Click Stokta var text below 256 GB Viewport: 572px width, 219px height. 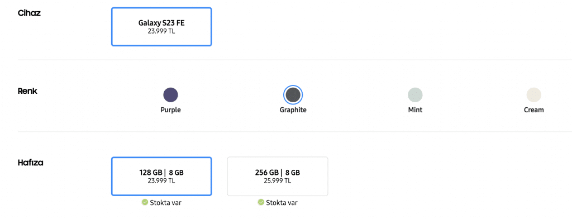pyautogui.click(x=282, y=203)
